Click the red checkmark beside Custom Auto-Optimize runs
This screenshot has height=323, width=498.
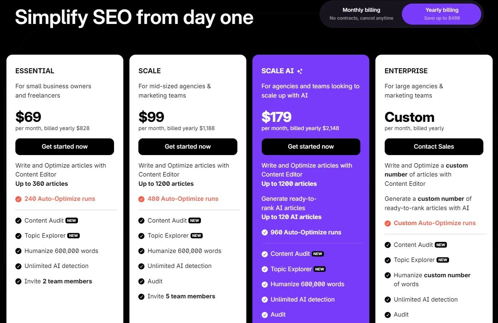click(388, 223)
